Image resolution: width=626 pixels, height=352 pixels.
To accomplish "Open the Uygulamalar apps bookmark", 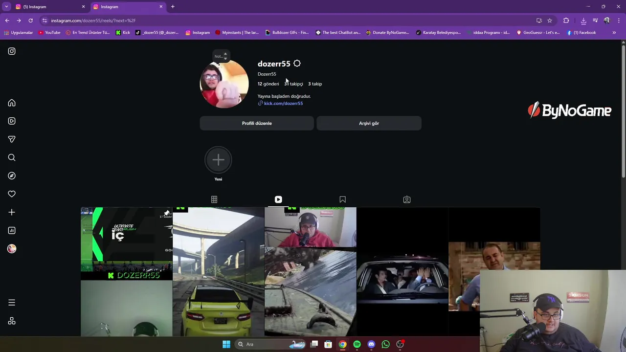I will 18,33.
